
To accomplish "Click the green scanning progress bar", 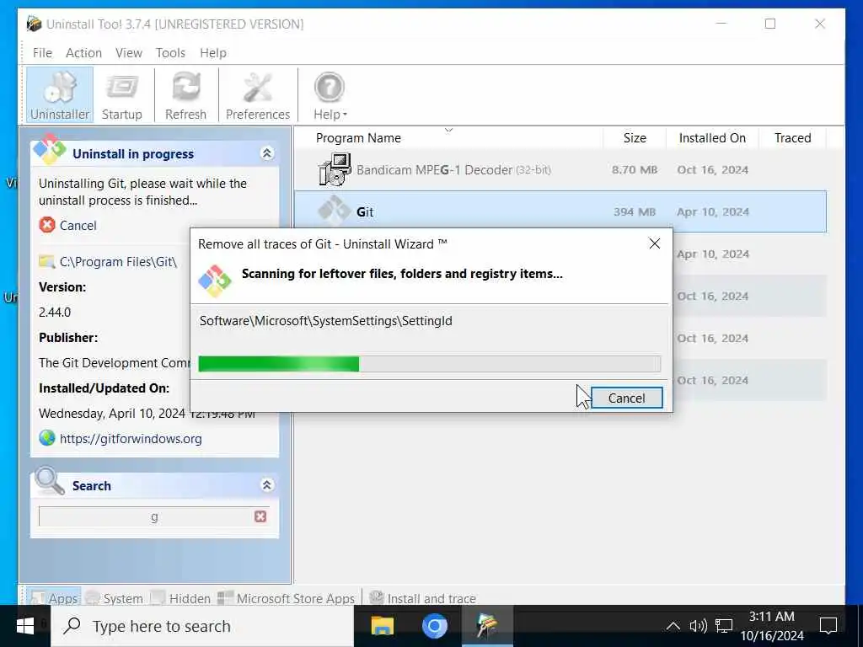I will (429, 364).
